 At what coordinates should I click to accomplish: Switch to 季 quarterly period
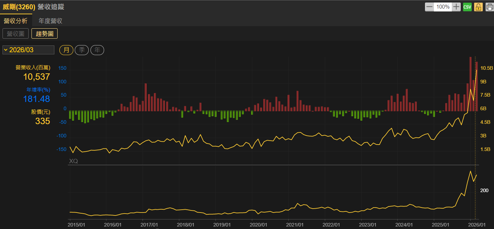(x=82, y=50)
